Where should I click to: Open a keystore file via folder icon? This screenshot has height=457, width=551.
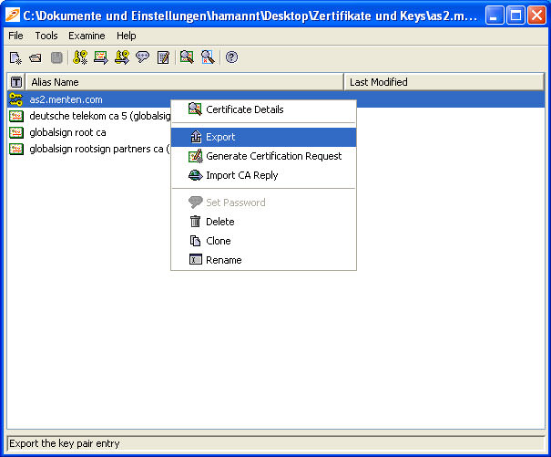[x=35, y=57]
